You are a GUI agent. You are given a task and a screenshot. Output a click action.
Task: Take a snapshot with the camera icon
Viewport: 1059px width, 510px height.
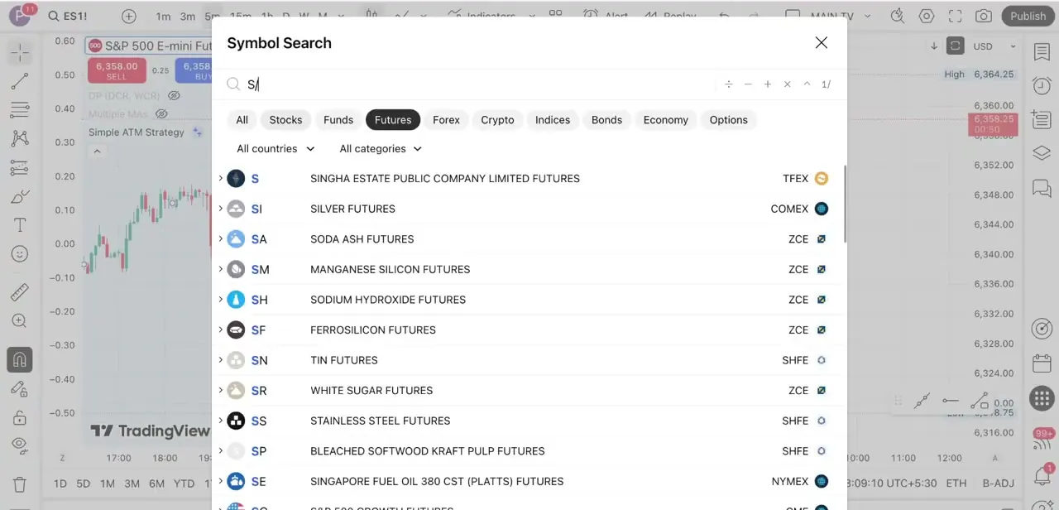984,16
